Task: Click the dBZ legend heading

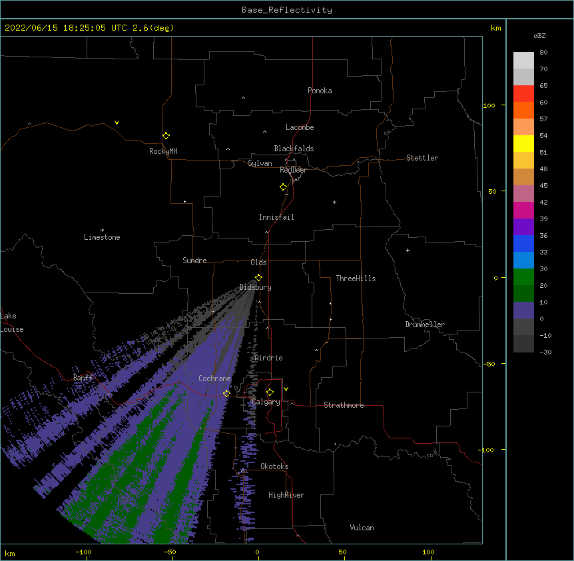Action: pos(539,36)
